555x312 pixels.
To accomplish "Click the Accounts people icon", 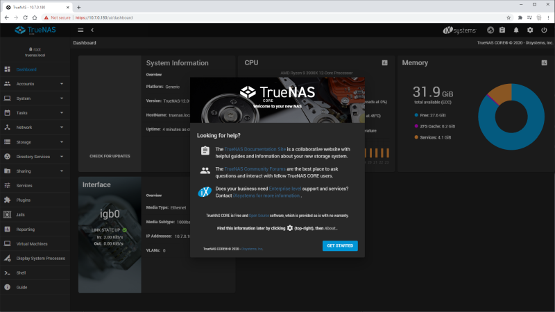I will click(7, 84).
